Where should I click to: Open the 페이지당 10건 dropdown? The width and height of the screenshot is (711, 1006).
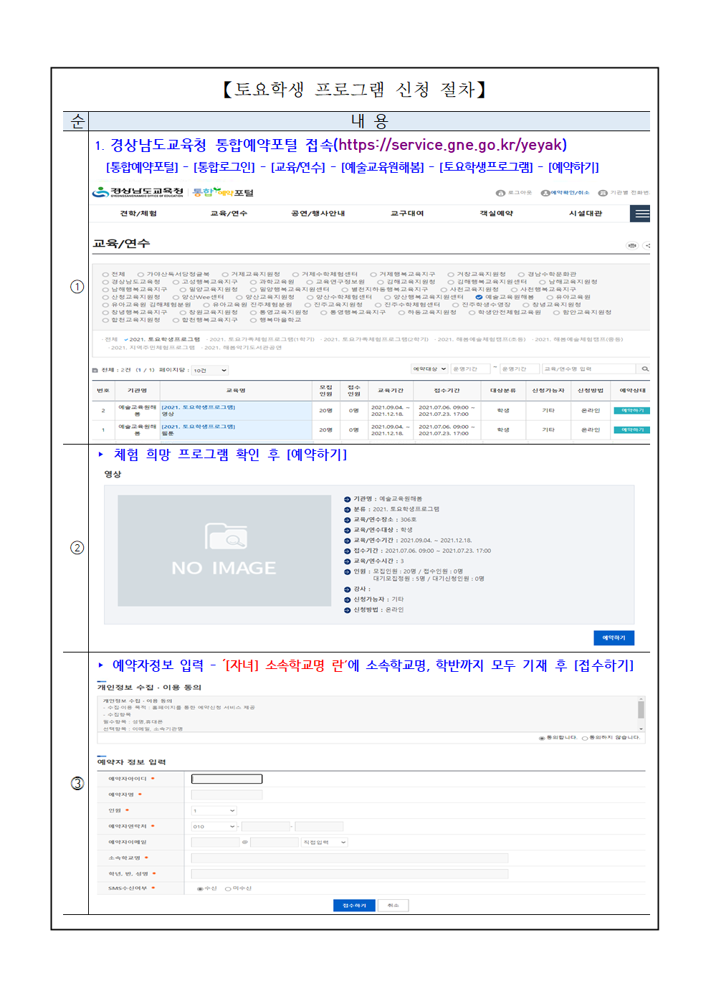[x=209, y=370]
